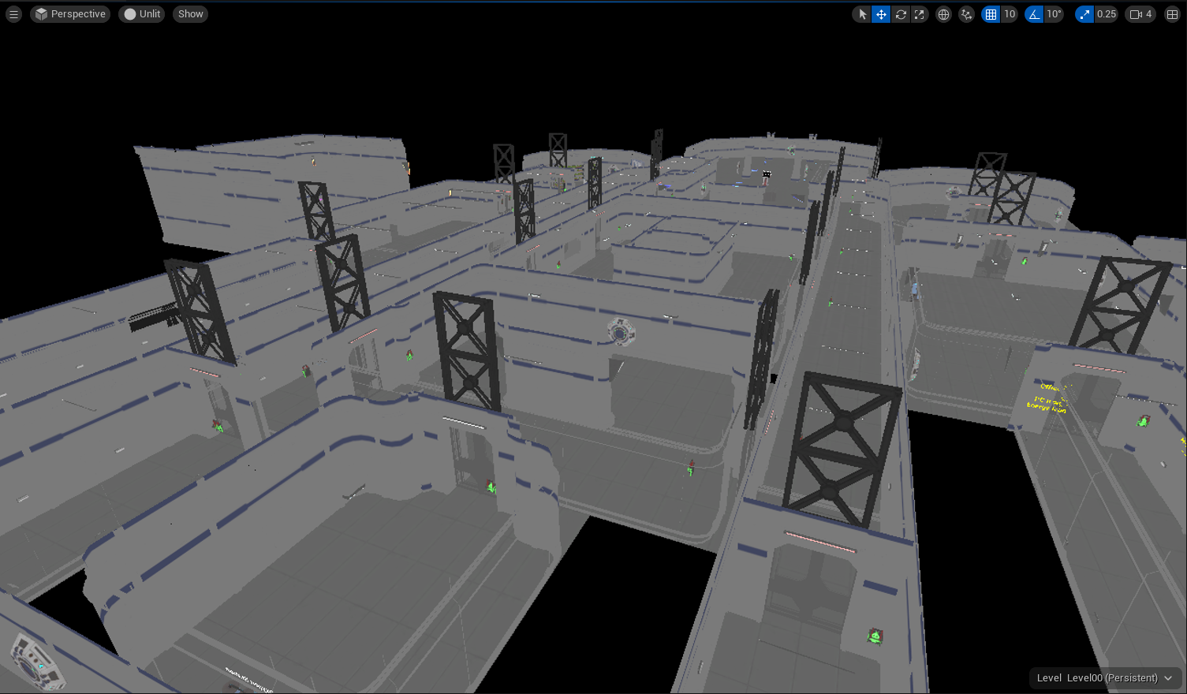Toggle surface snapping icon
Viewport: 1187px width, 694px height.
(x=966, y=14)
